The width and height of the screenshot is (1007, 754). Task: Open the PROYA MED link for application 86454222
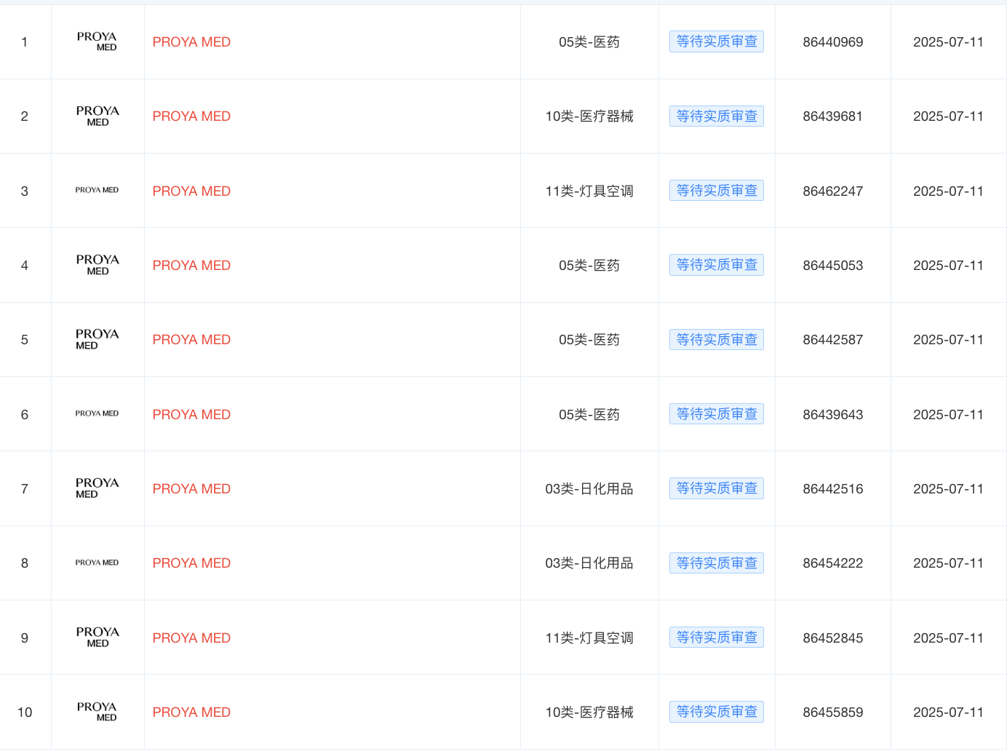[x=191, y=563]
